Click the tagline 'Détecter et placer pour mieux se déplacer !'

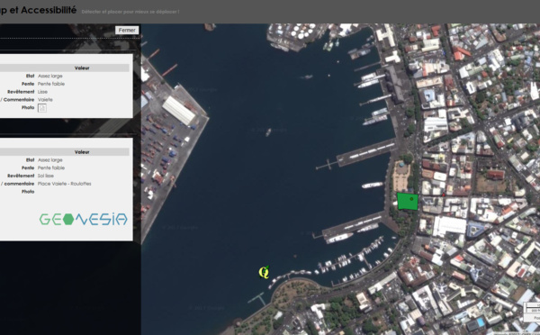tap(130, 12)
